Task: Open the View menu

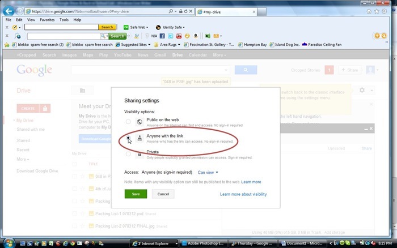Action: tap(31, 20)
